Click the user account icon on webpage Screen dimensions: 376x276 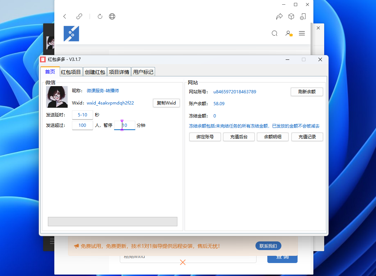pos(289,34)
